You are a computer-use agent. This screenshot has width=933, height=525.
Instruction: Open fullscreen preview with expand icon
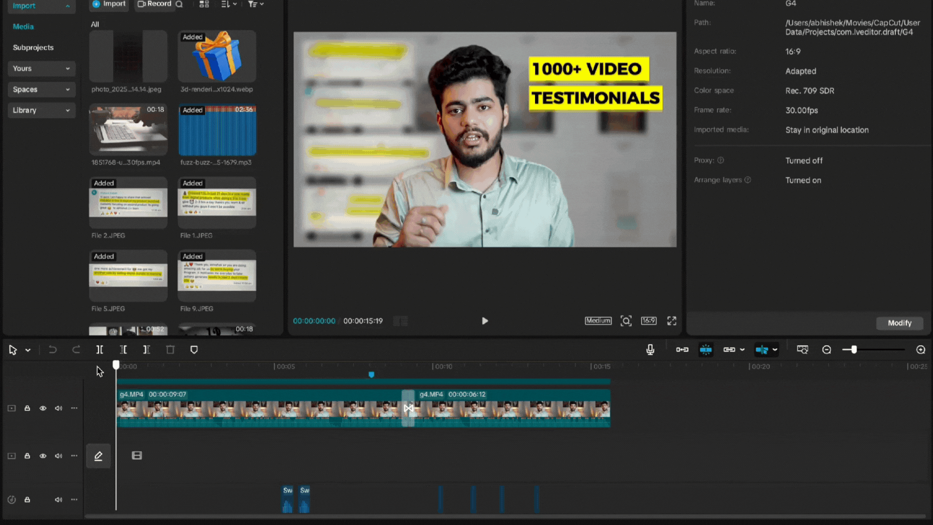pos(672,321)
